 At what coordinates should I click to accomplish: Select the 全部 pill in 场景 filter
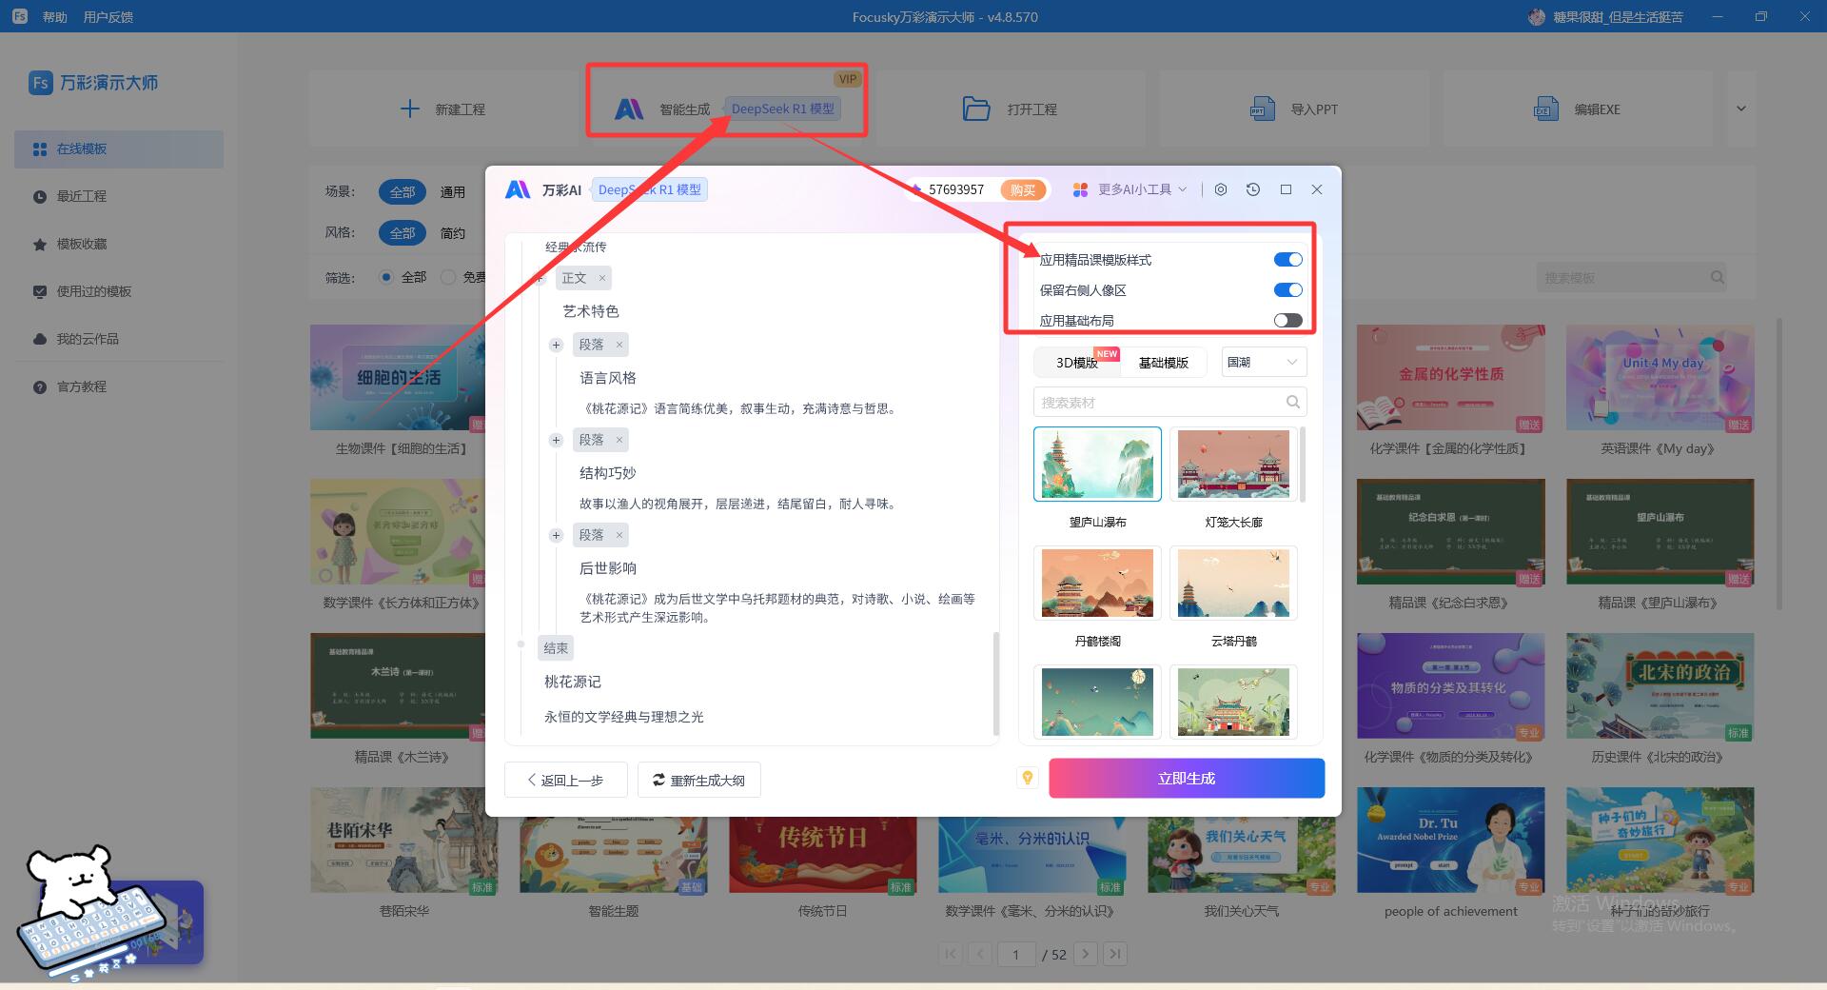pos(403,191)
